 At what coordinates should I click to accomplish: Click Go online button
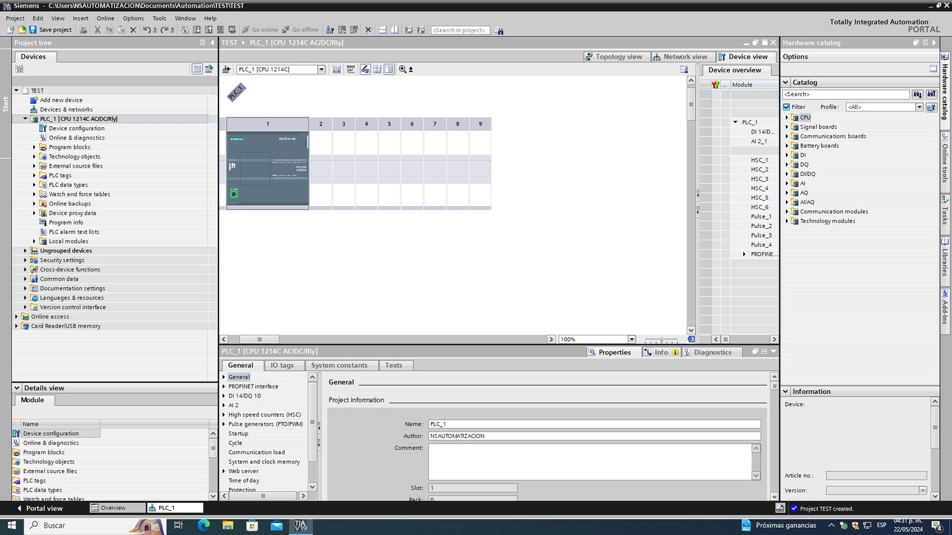[x=260, y=30]
